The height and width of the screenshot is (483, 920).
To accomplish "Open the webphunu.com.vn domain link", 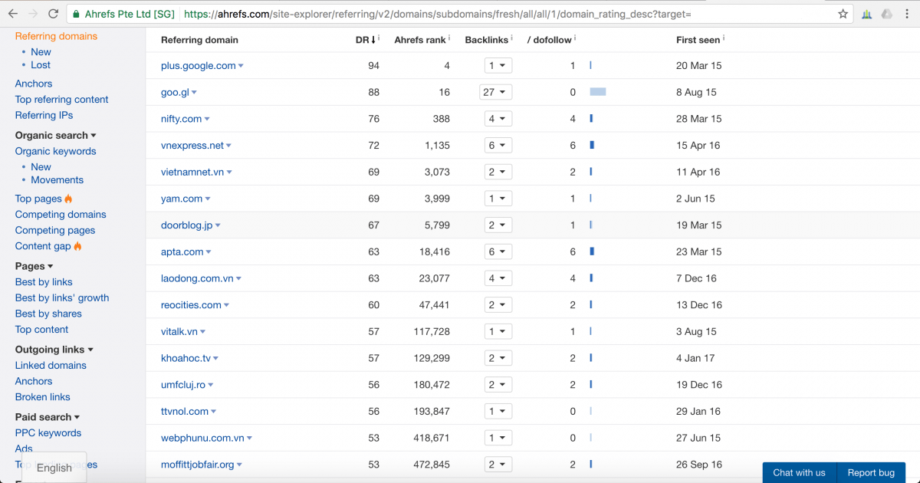I will [x=202, y=438].
